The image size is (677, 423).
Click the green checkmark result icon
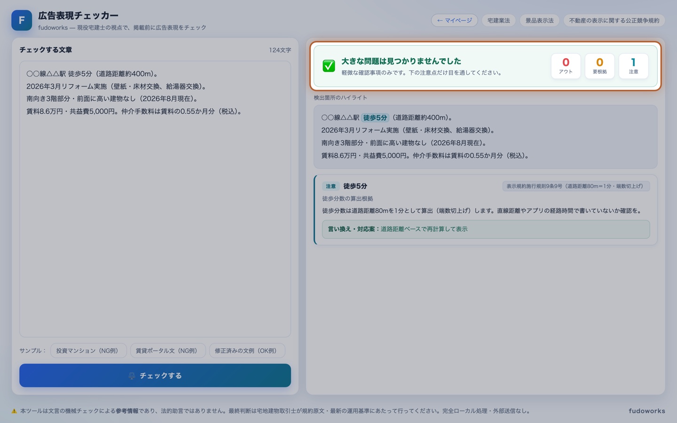click(329, 66)
